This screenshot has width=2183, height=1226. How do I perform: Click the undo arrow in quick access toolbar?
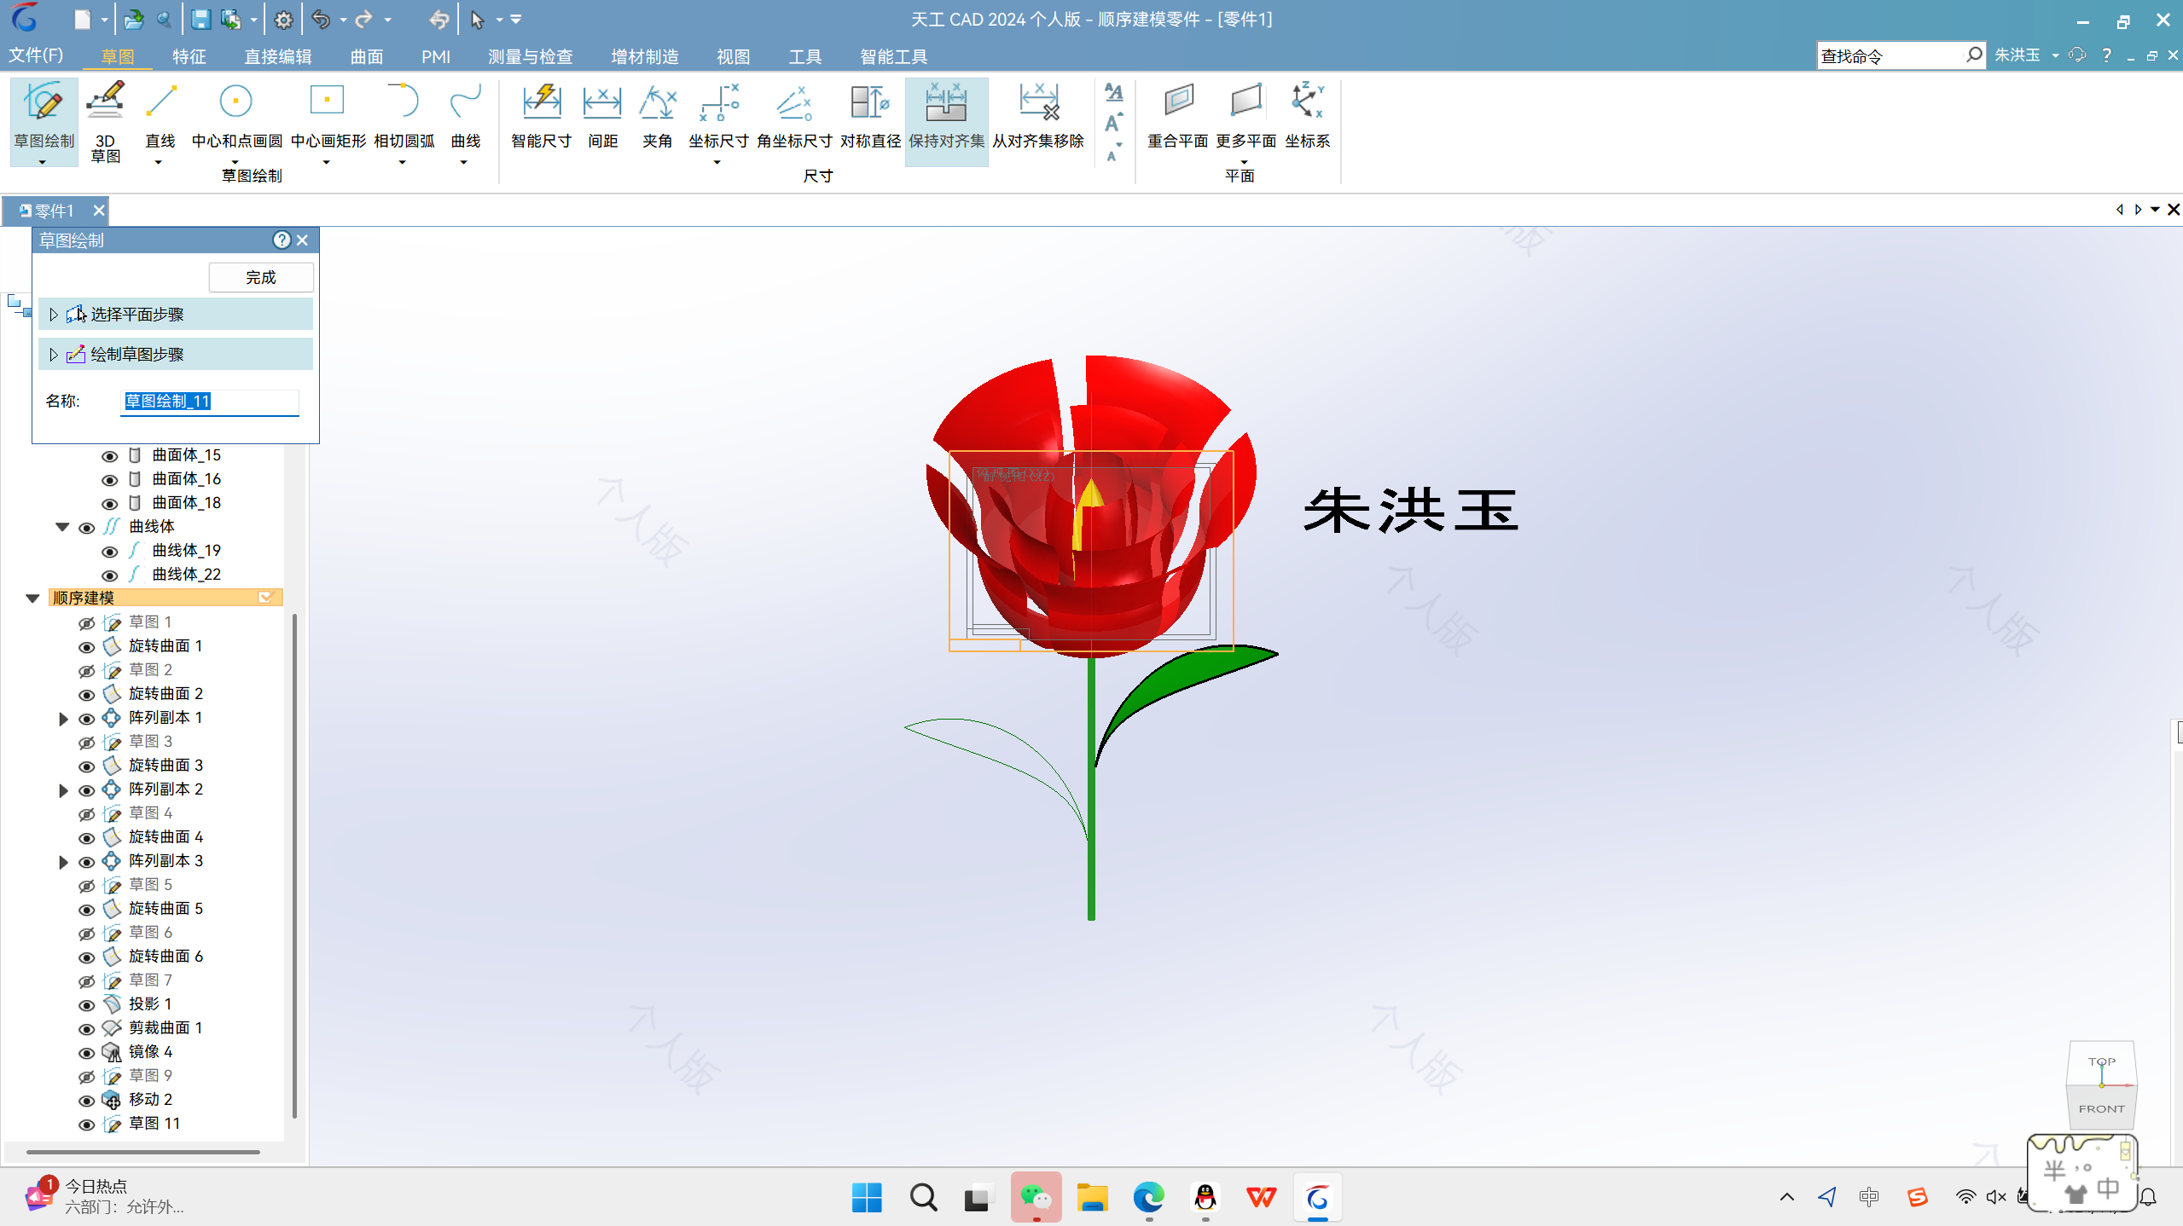[321, 20]
